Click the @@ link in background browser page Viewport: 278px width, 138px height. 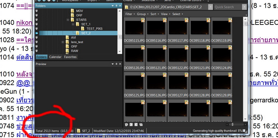(x=23, y=83)
